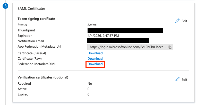Image resolution: width=197 pixels, height=105 pixels.
Task: Click the 'Thumbprint' label
Action: 26,30
